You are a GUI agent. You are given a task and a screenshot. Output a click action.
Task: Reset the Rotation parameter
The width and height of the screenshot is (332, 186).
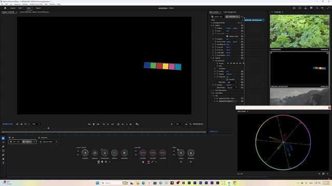pyautogui.click(x=242, y=39)
